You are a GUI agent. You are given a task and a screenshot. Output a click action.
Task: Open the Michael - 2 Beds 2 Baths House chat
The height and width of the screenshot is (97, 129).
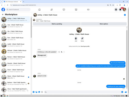pyautogui.click(x=15, y=51)
